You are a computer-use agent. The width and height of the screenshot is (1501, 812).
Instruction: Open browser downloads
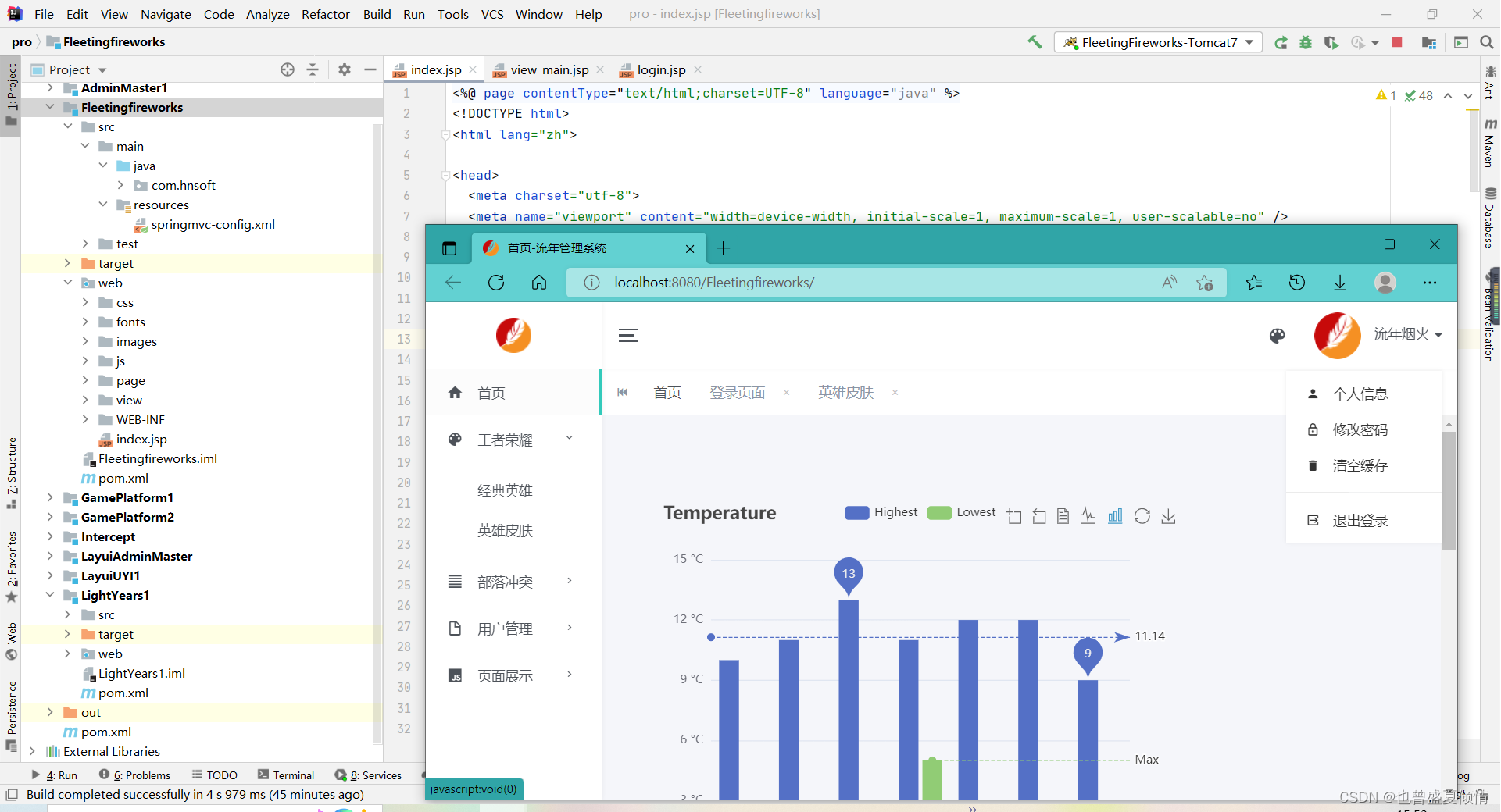1340,283
